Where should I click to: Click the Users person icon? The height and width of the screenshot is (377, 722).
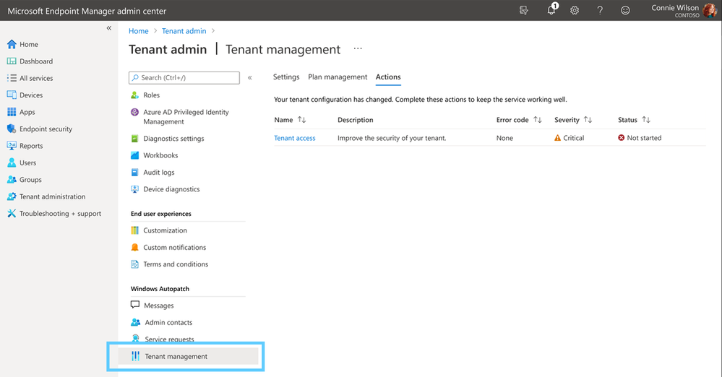coord(12,162)
